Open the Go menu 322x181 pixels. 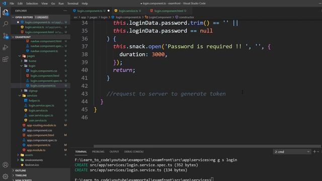(x=53, y=4)
